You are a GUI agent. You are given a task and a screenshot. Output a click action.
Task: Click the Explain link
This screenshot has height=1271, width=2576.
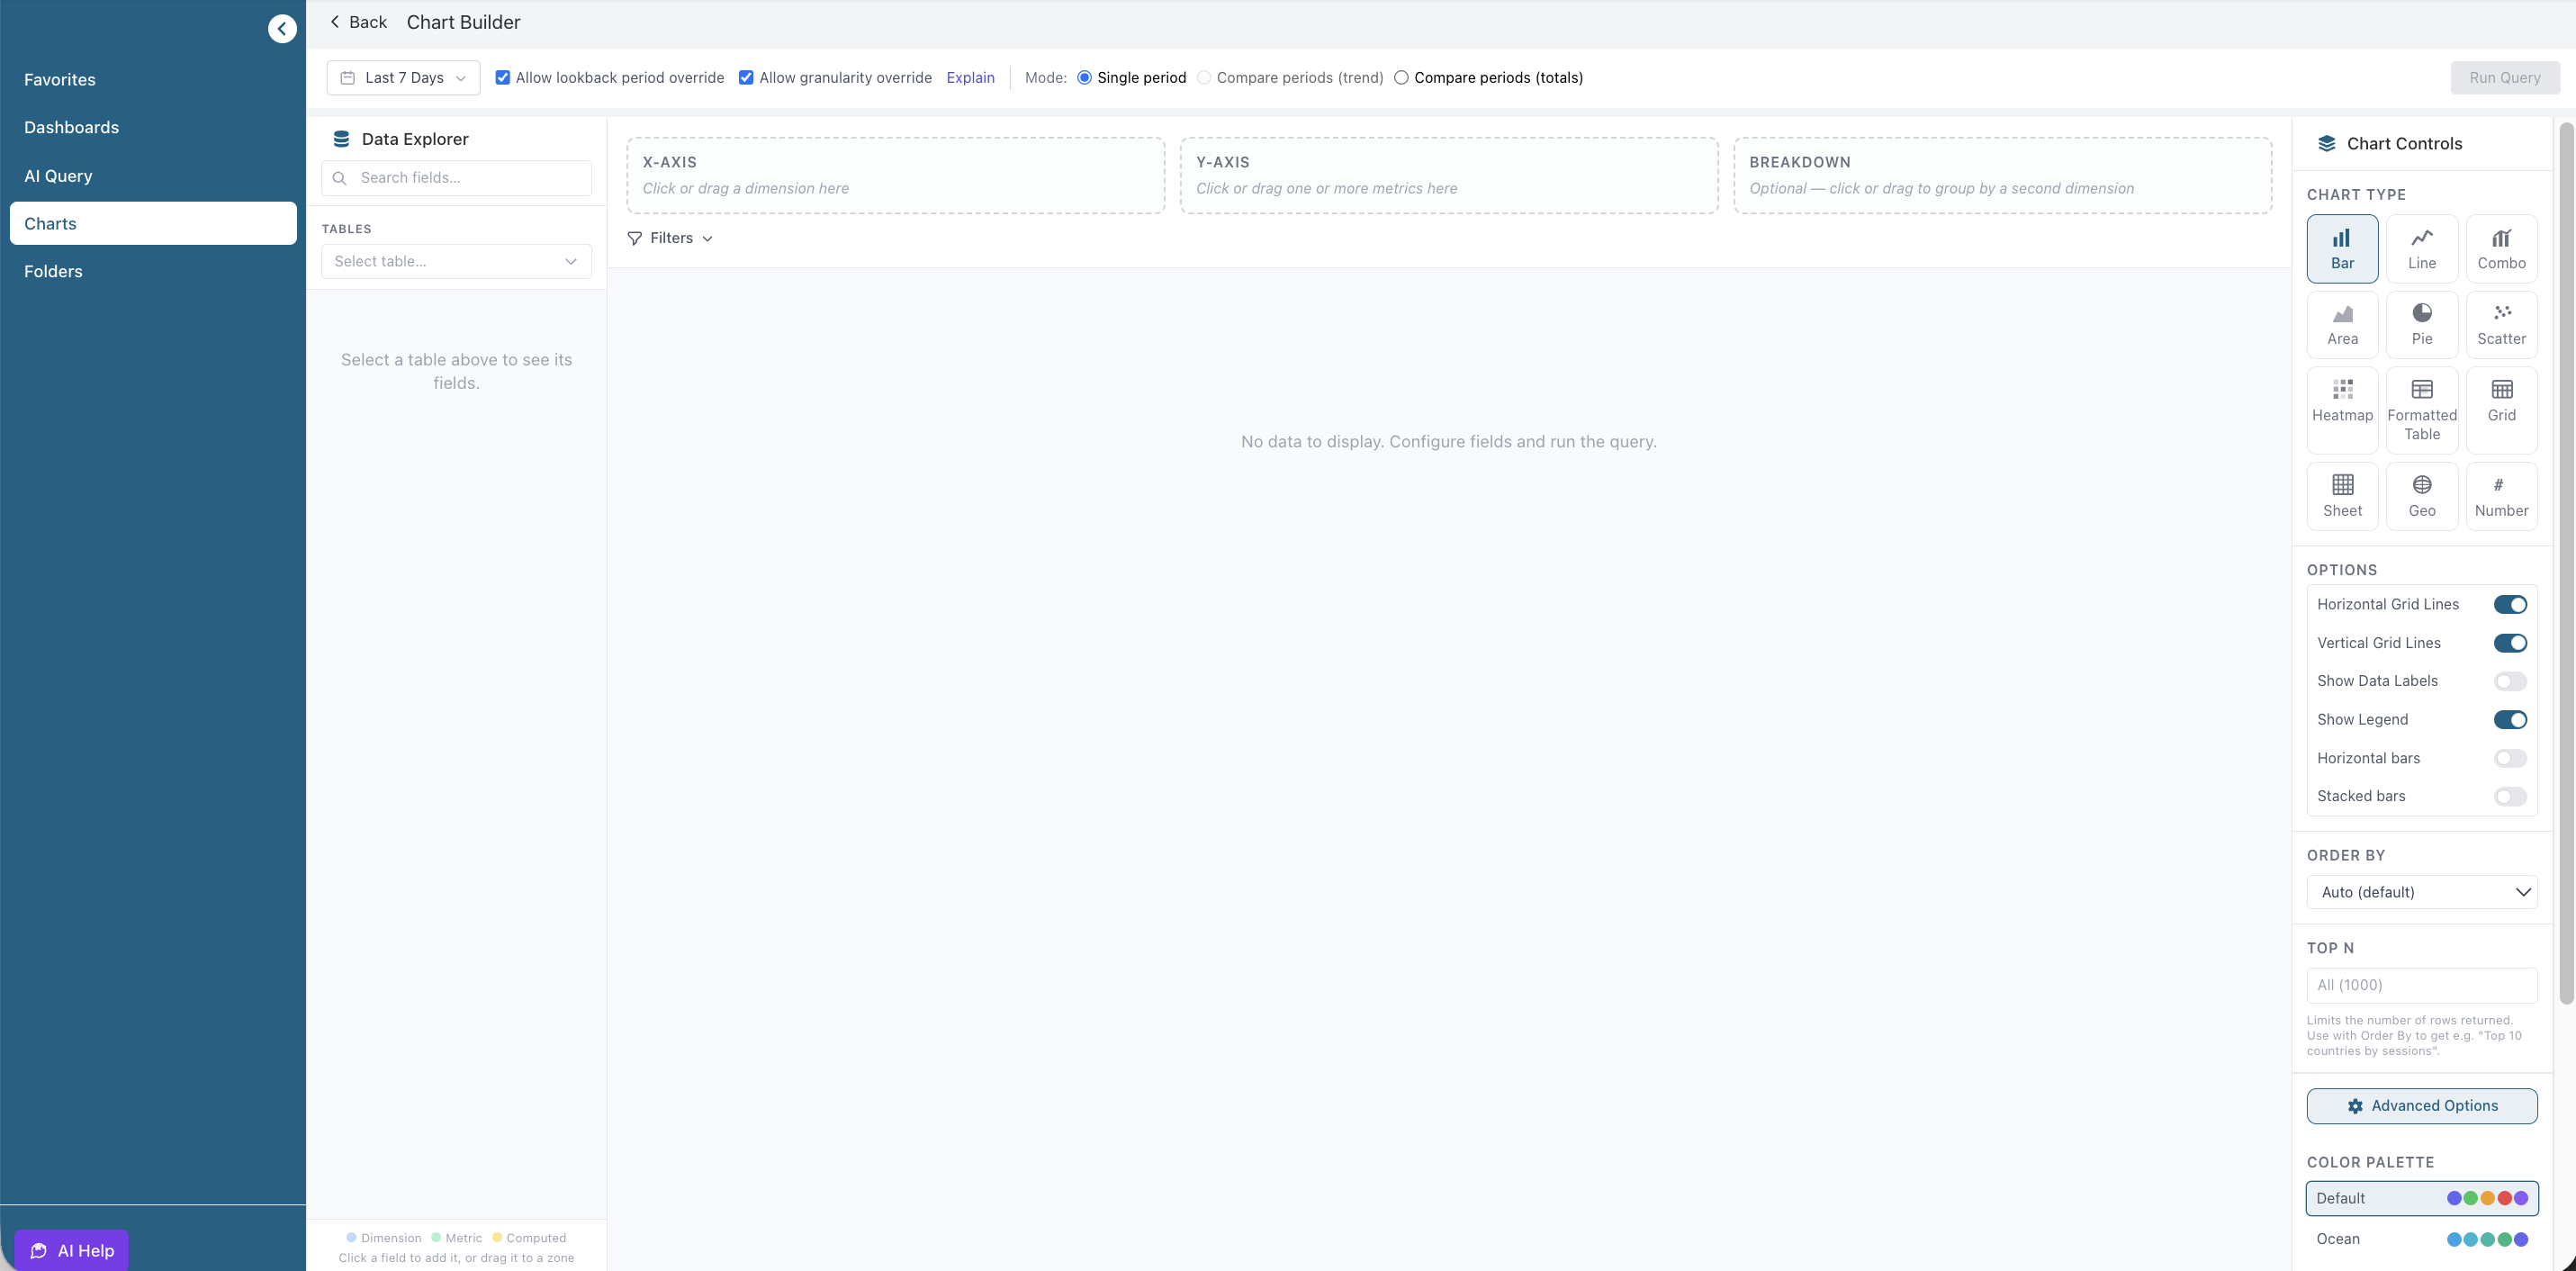970,78
